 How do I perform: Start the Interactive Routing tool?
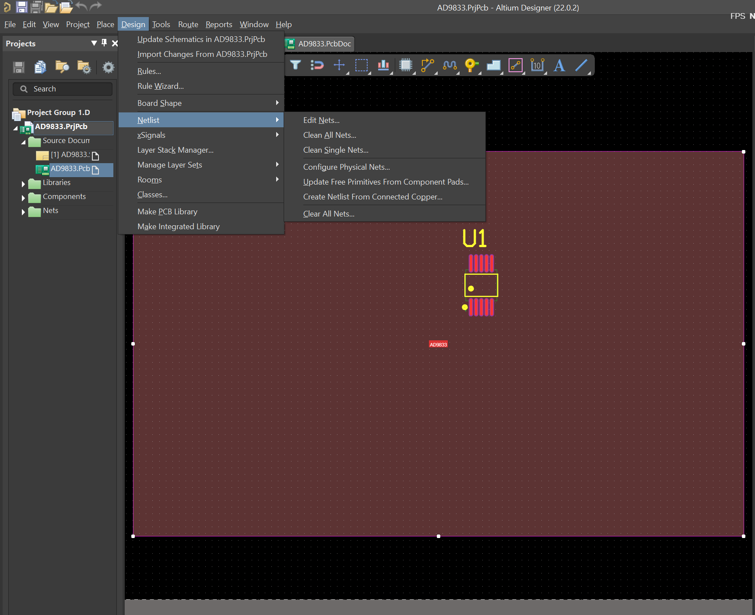click(x=428, y=65)
